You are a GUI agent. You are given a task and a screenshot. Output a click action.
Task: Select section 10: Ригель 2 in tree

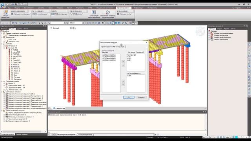click(x=16, y=69)
